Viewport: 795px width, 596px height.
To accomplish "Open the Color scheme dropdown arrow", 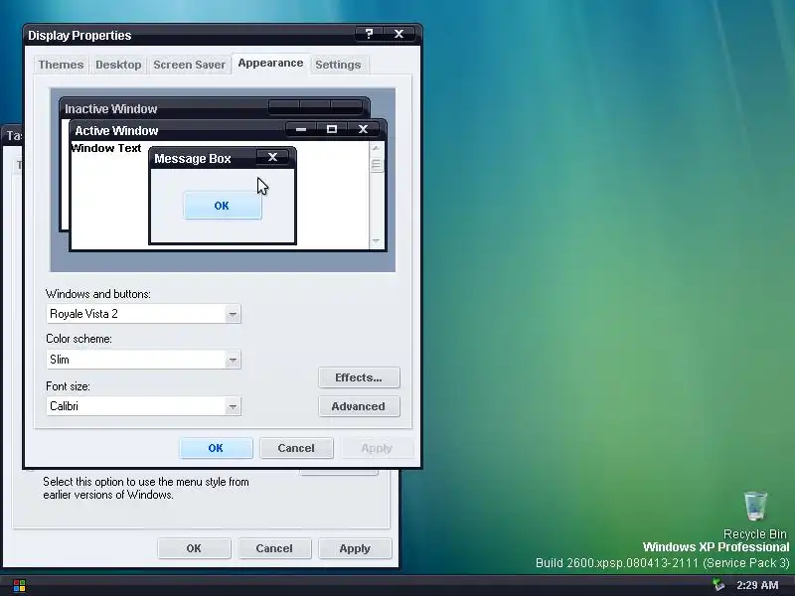I will coord(233,360).
